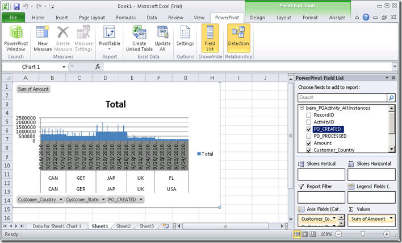Open PowerPivot Settings

(x=185, y=39)
